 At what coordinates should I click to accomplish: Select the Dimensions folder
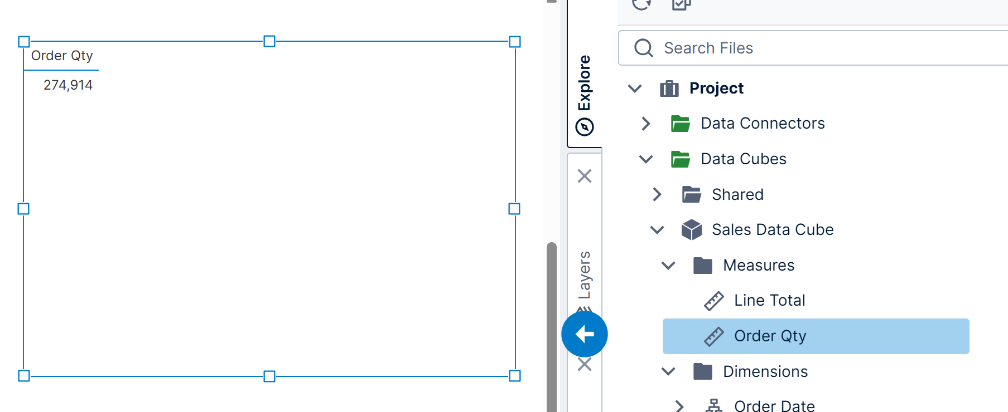765,371
